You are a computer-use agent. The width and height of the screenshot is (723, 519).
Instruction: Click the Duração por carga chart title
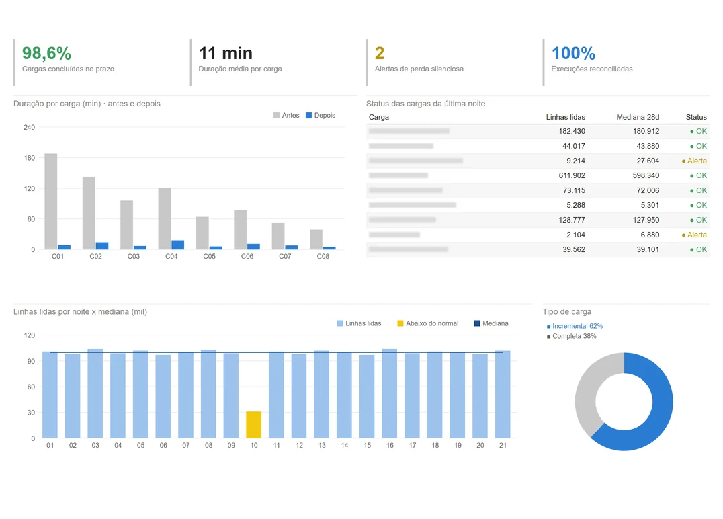[87, 104]
